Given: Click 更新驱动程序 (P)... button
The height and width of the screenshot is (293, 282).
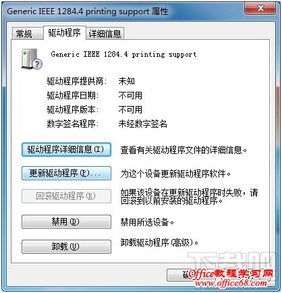Looking at the screenshot, I should [x=66, y=173].
